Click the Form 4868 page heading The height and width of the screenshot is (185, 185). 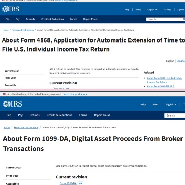(x=94, y=45)
